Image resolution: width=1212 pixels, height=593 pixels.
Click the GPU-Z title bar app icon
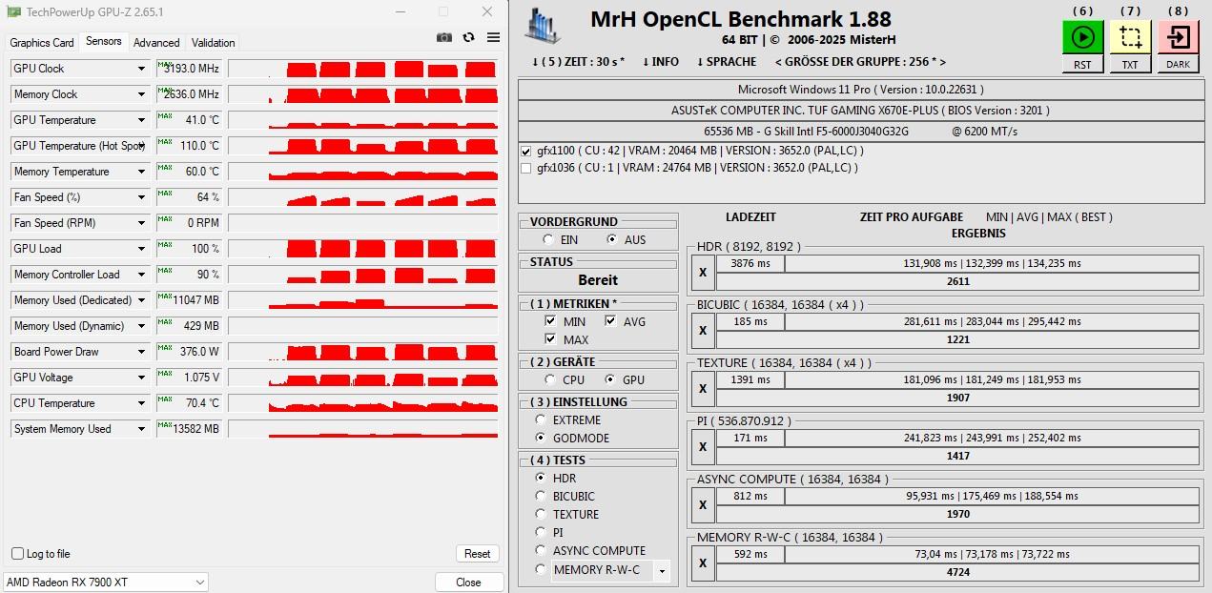(13, 12)
